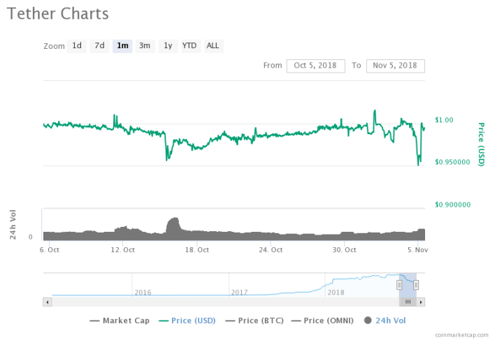Viewport: 495px width, 340px height.
Task: Click the 5. Nov axis label
Action: [x=417, y=250]
